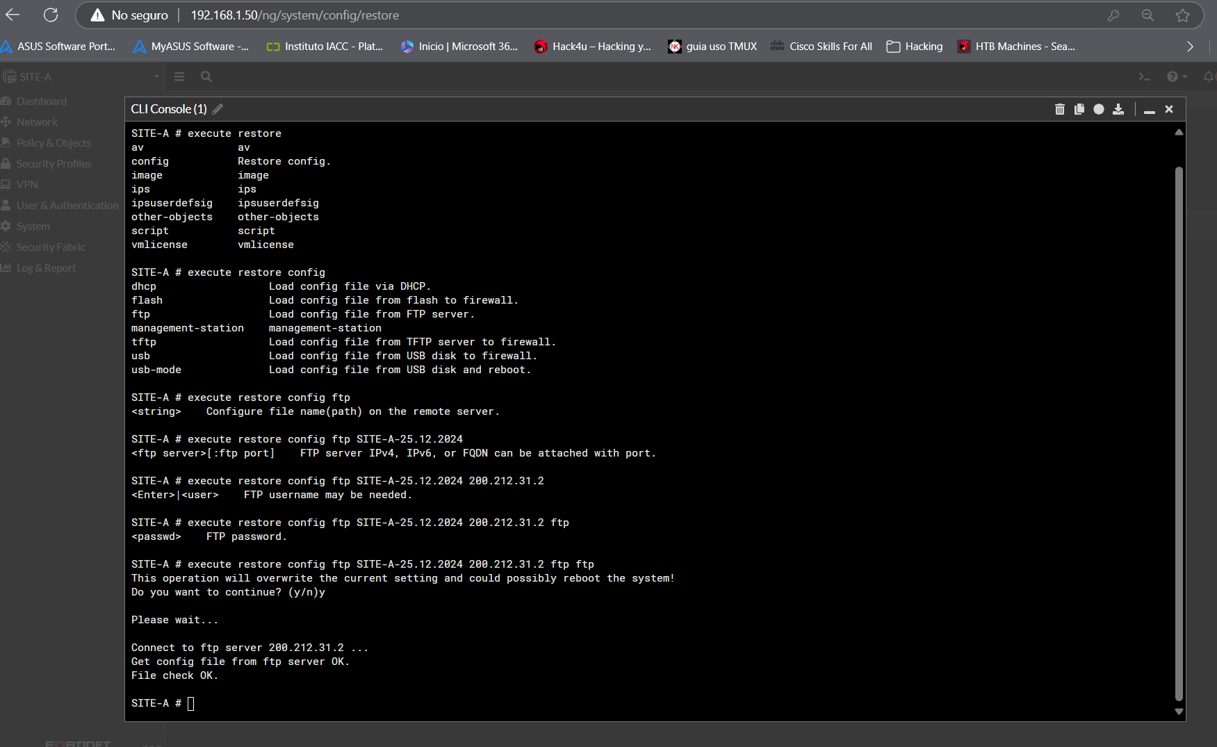The image size is (1217, 747).
Task: Clear the CLI console with the trash icon
Action: click(x=1059, y=109)
